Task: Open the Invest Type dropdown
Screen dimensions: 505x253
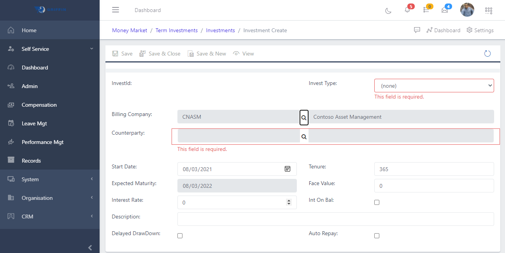Action: [x=434, y=85]
